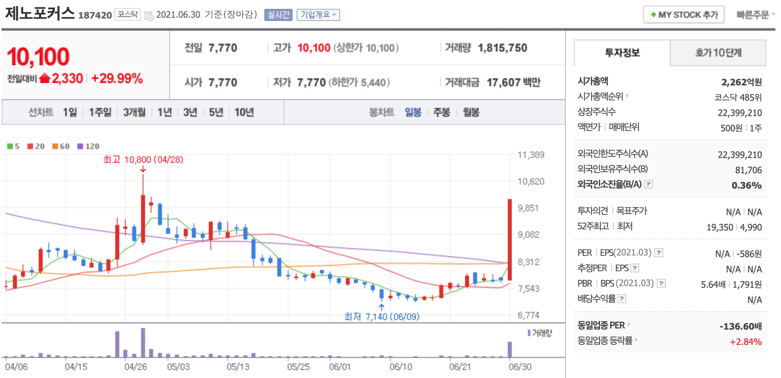Click the stock code 187420
Viewport: 781px width, 378px height.
(95, 15)
